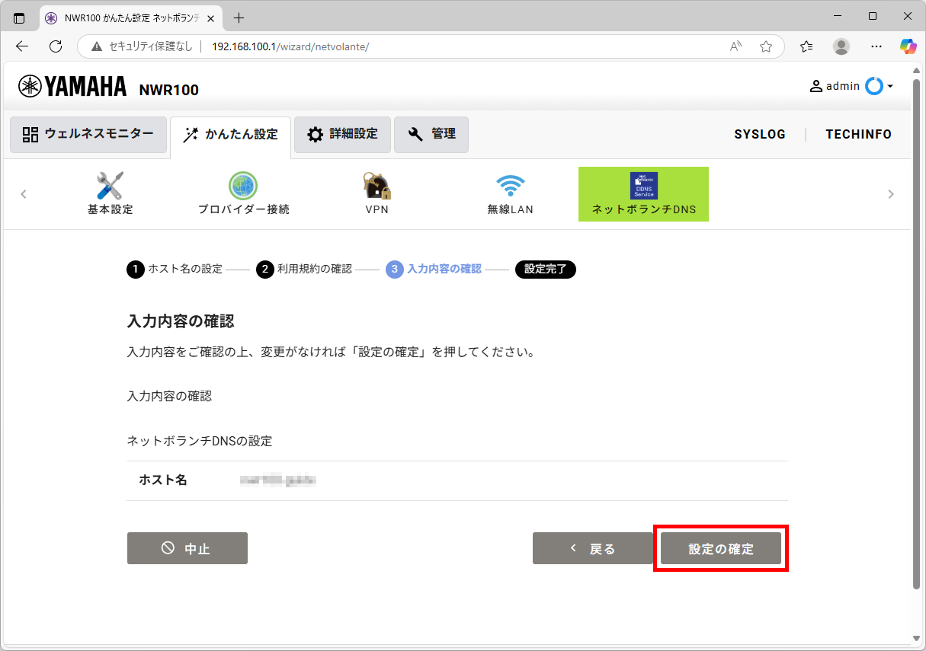The width and height of the screenshot is (926, 651).
Task: Select the 無線LAN wifi icon
Action: [510, 187]
